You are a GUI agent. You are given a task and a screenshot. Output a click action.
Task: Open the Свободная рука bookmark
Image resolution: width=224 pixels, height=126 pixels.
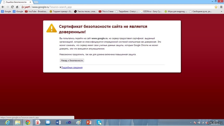pyautogui.click(x=200, y=12)
